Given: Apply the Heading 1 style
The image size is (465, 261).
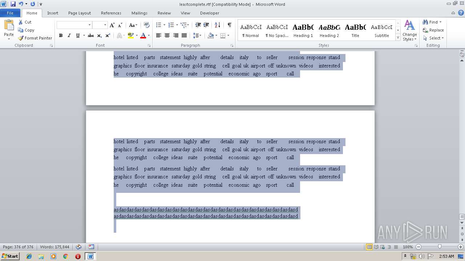Looking at the screenshot, I should pos(303,30).
